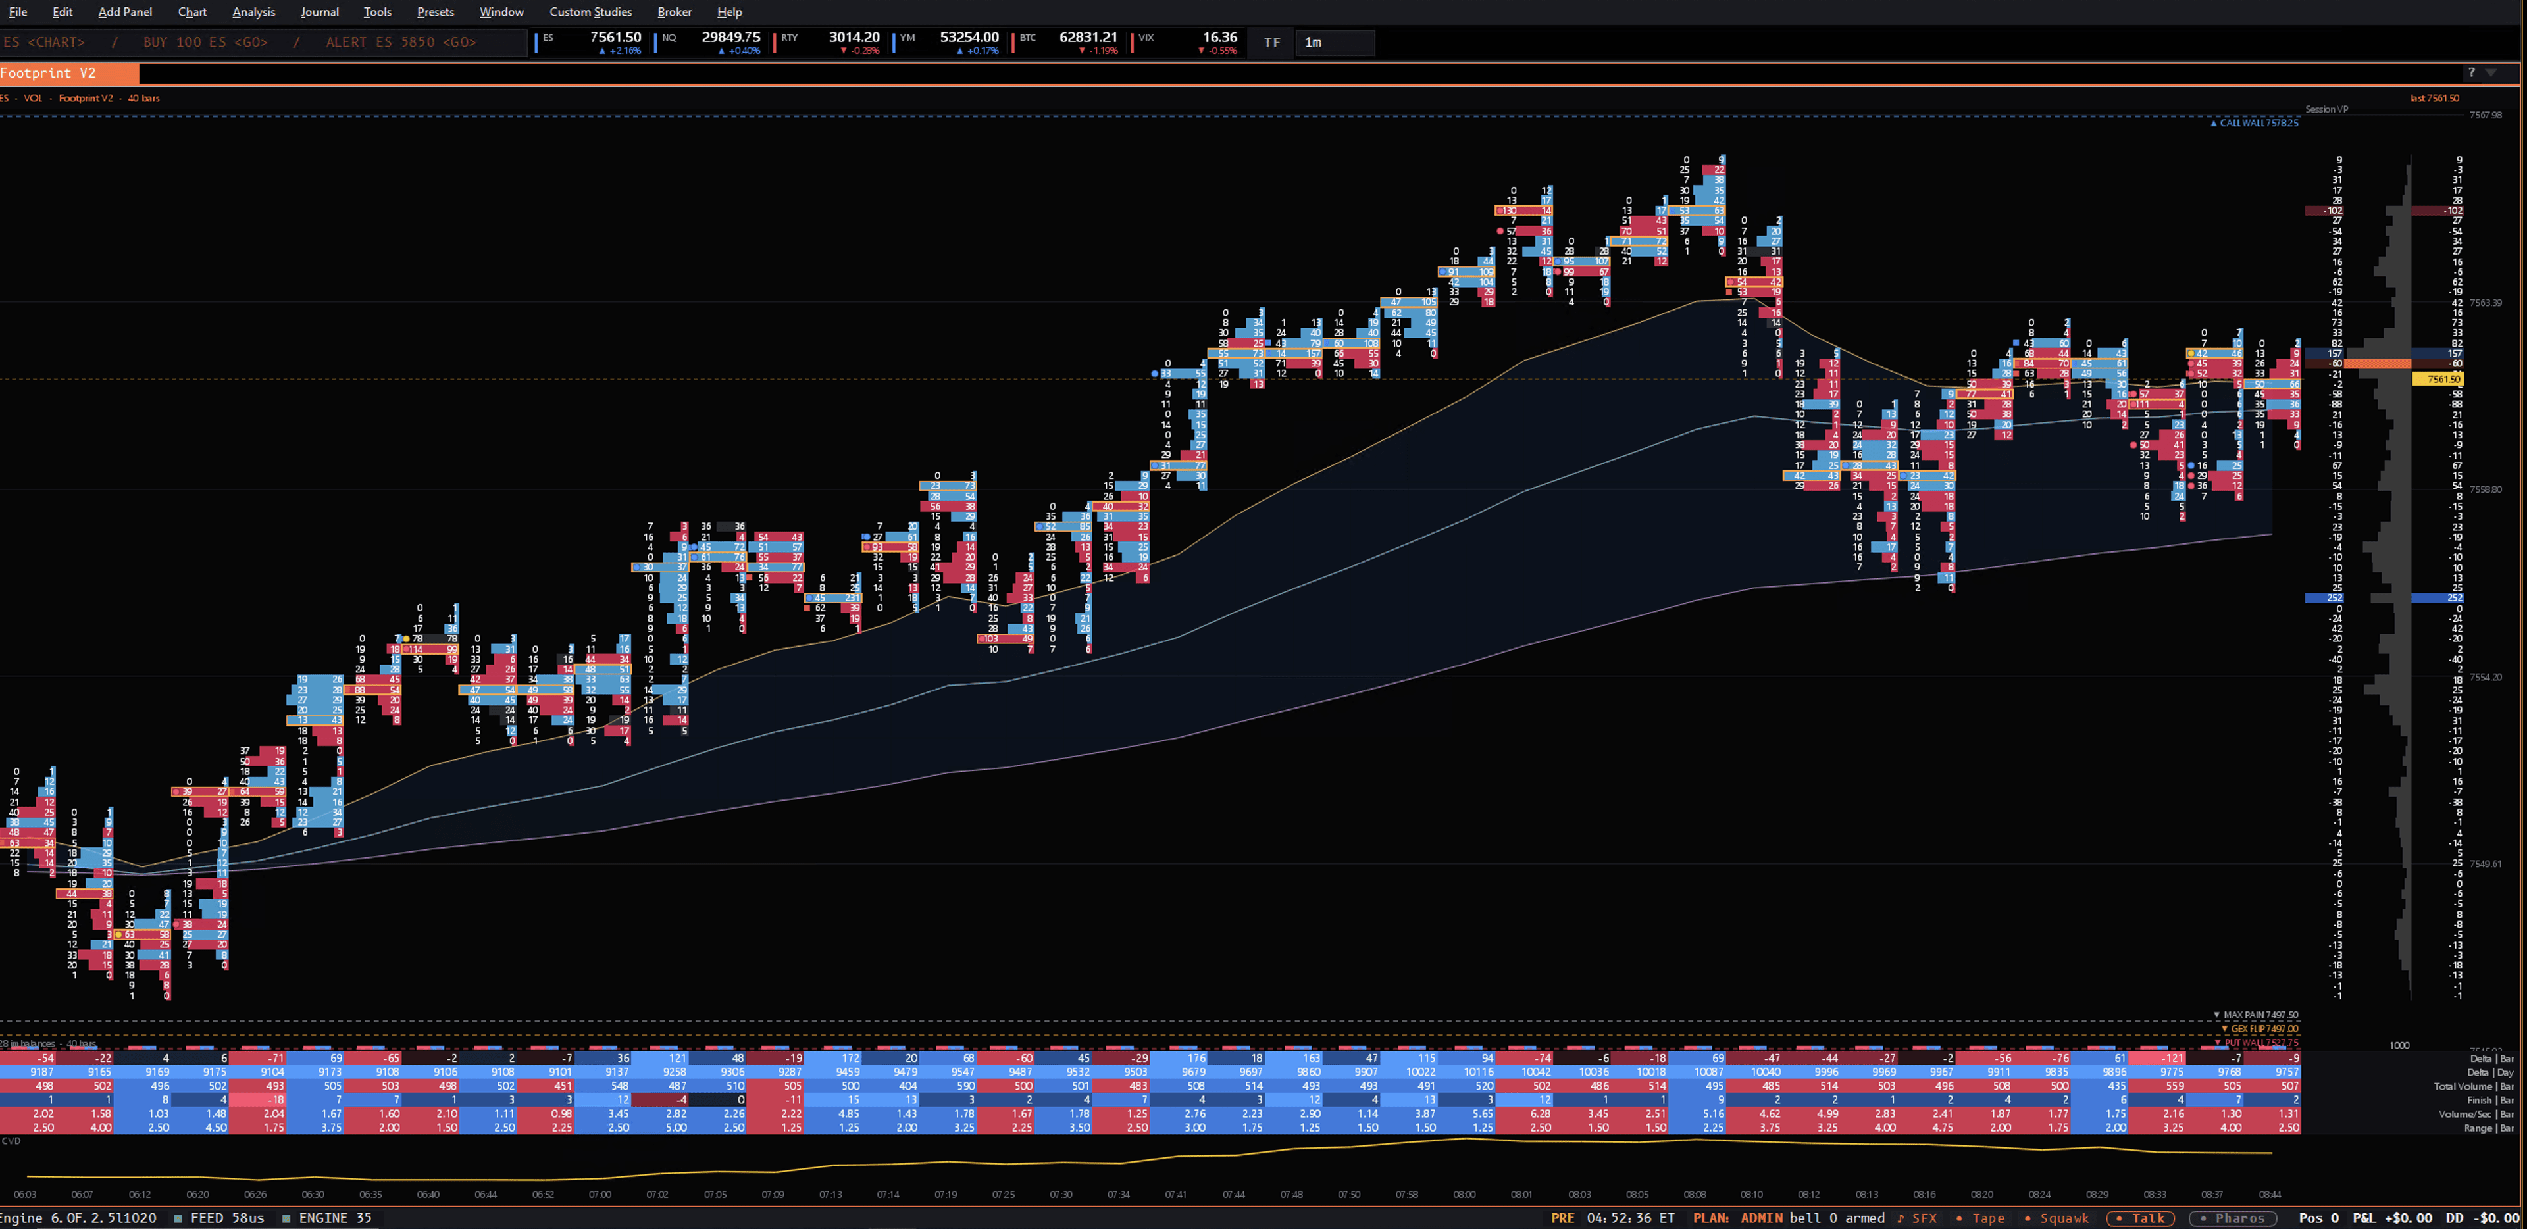Click the last 7561.50 price label
The width and height of the screenshot is (2527, 1229).
pos(2435,98)
